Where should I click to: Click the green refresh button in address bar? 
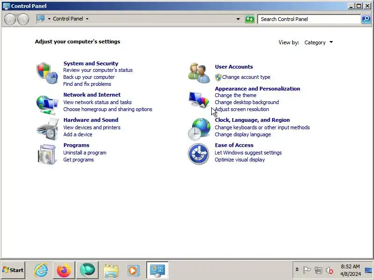(250, 19)
